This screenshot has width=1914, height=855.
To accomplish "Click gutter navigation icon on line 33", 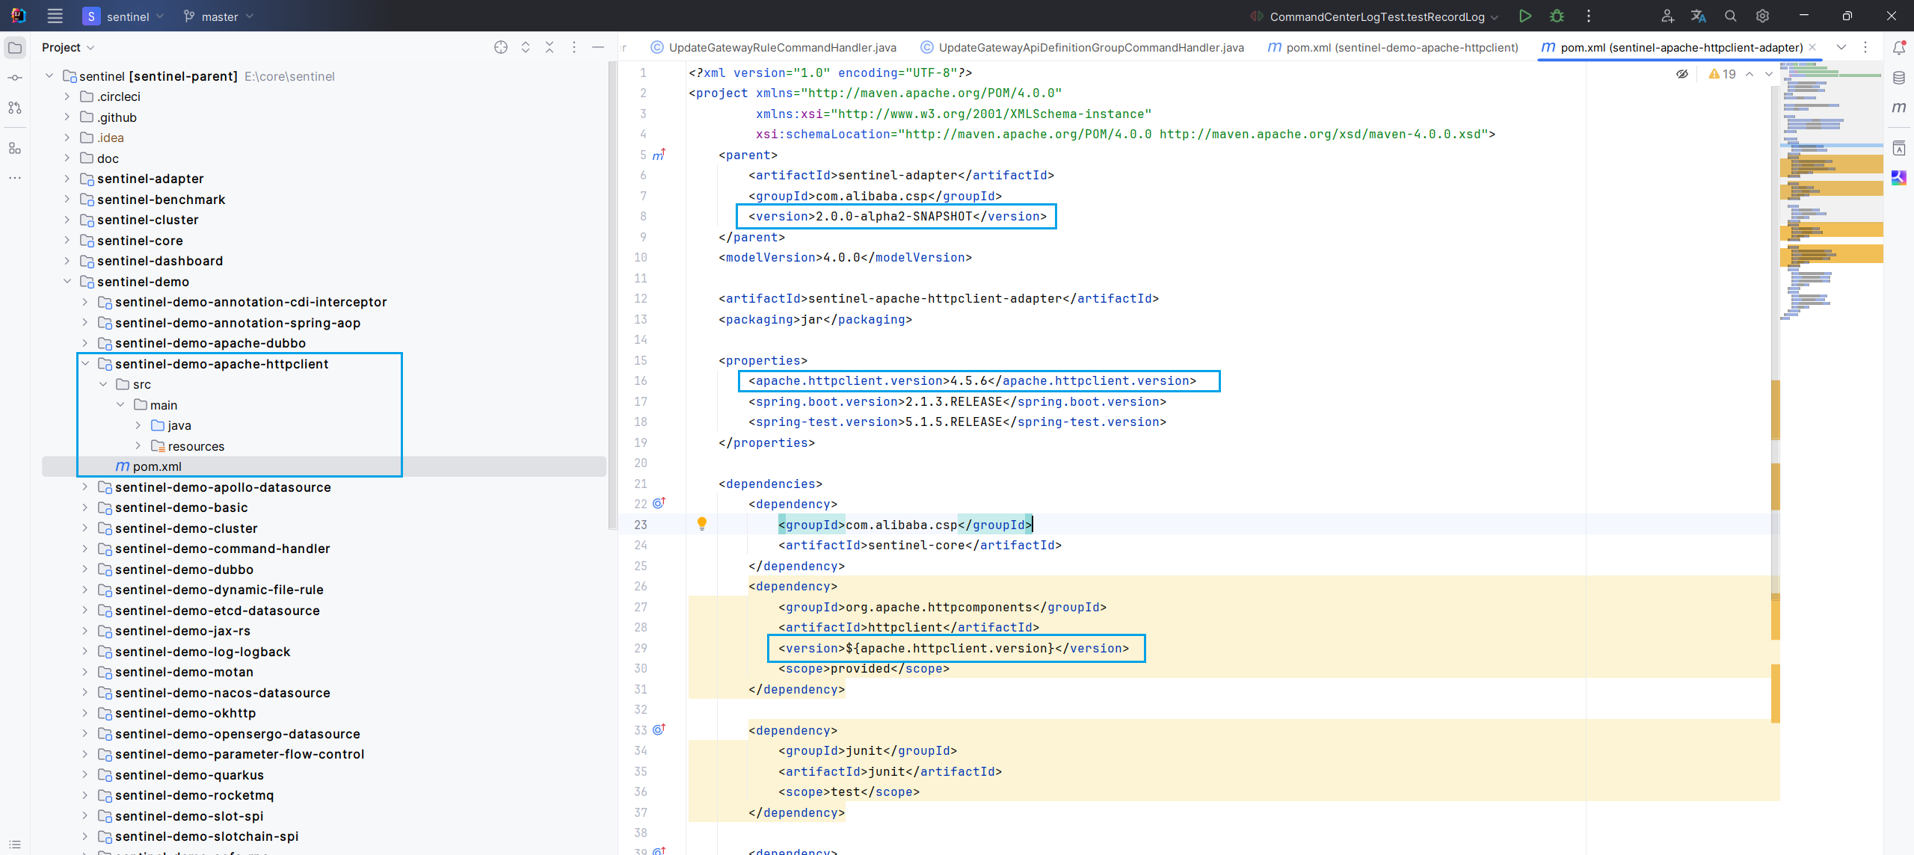I will click(659, 729).
